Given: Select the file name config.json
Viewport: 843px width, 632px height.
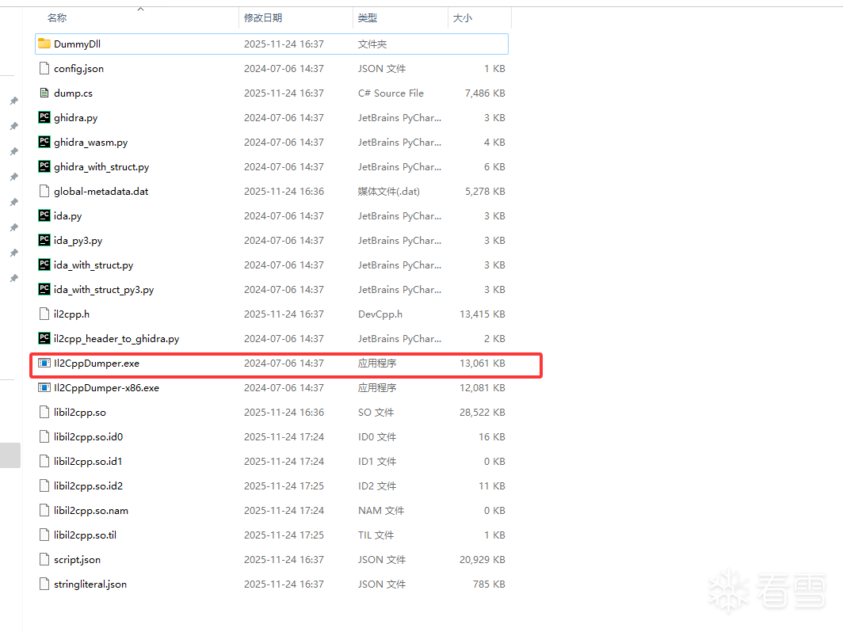Looking at the screenshot, I should point(78,69).
